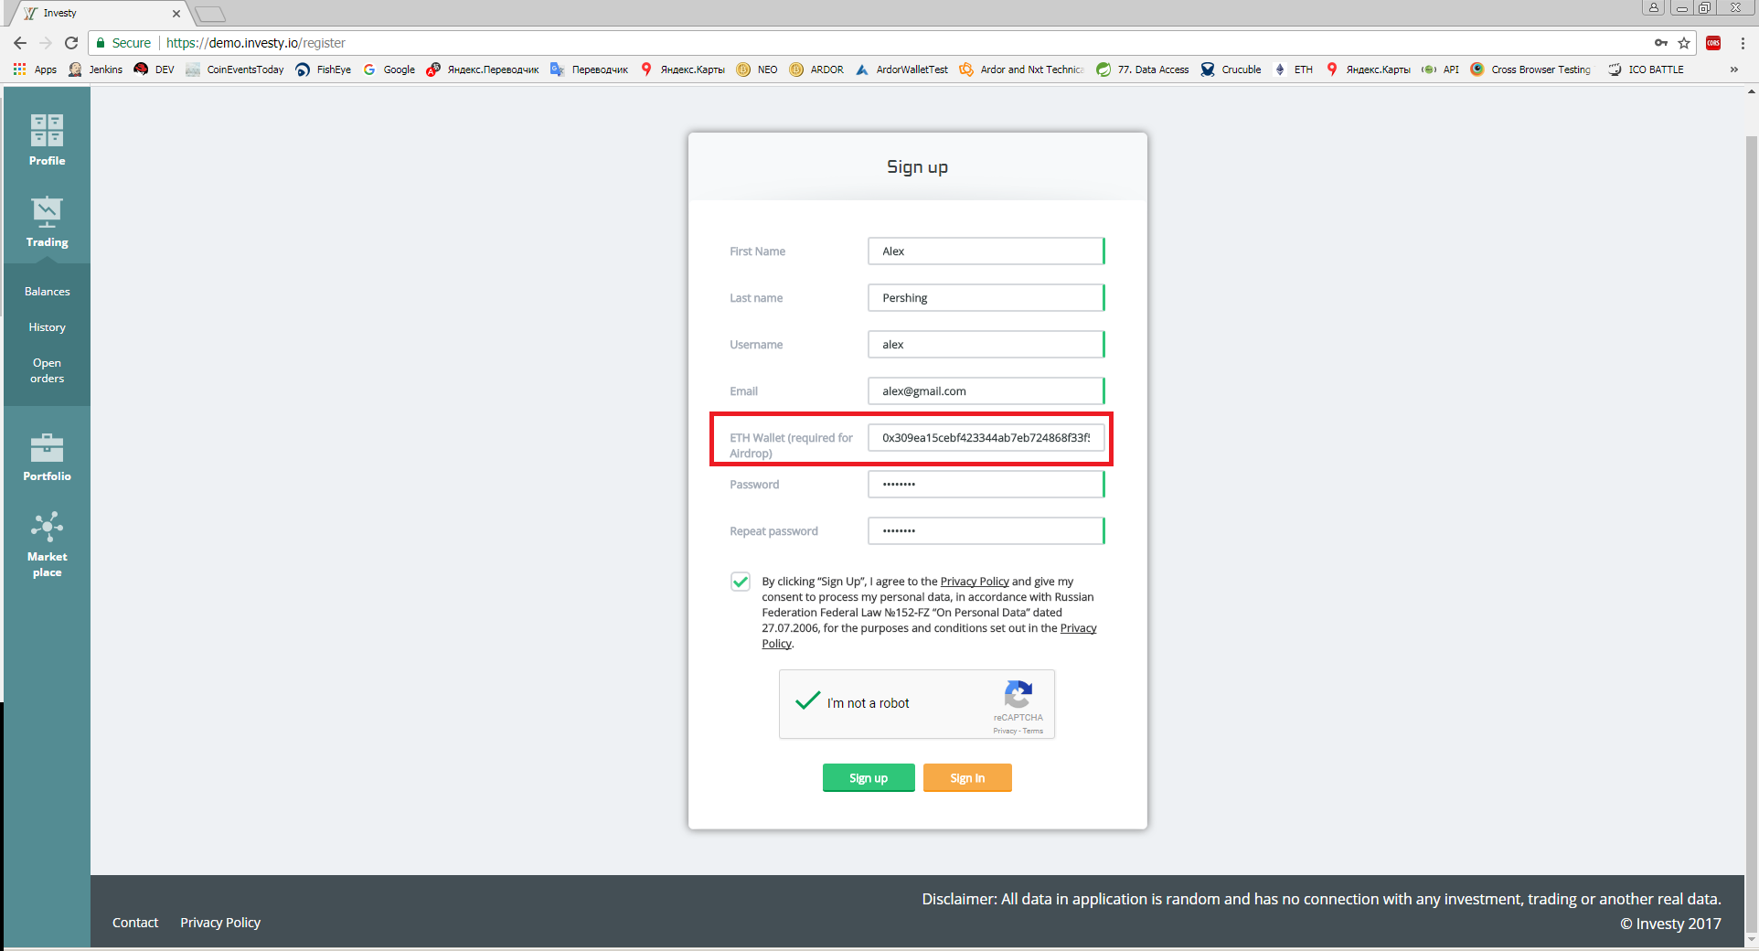Open a new browser tab
This screenshot has height=951, width=1759.
(210, 14)
